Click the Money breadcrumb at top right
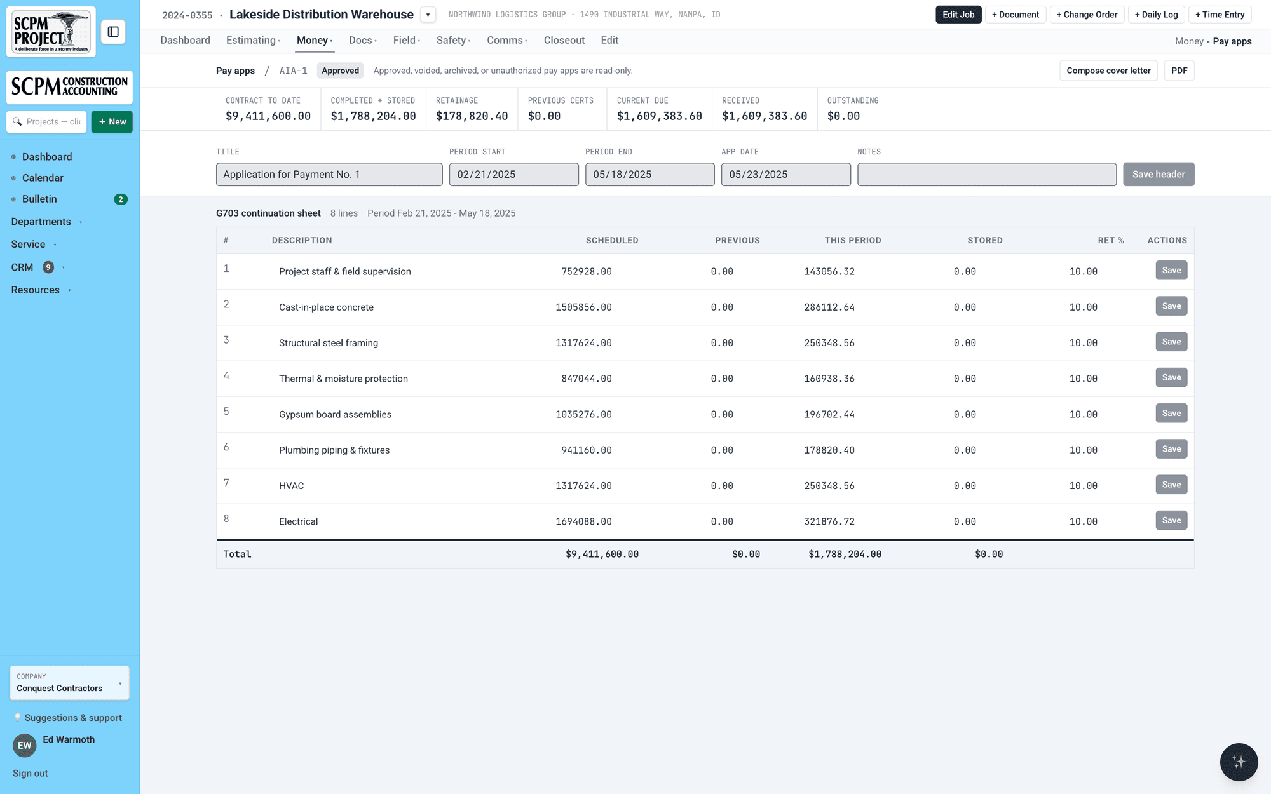This screenshot has width=1271, height=794. pos(1189,41)
